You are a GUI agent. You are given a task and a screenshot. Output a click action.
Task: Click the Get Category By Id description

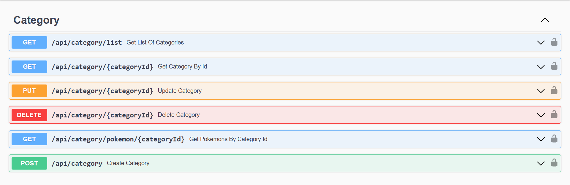(x=182, y=66)
